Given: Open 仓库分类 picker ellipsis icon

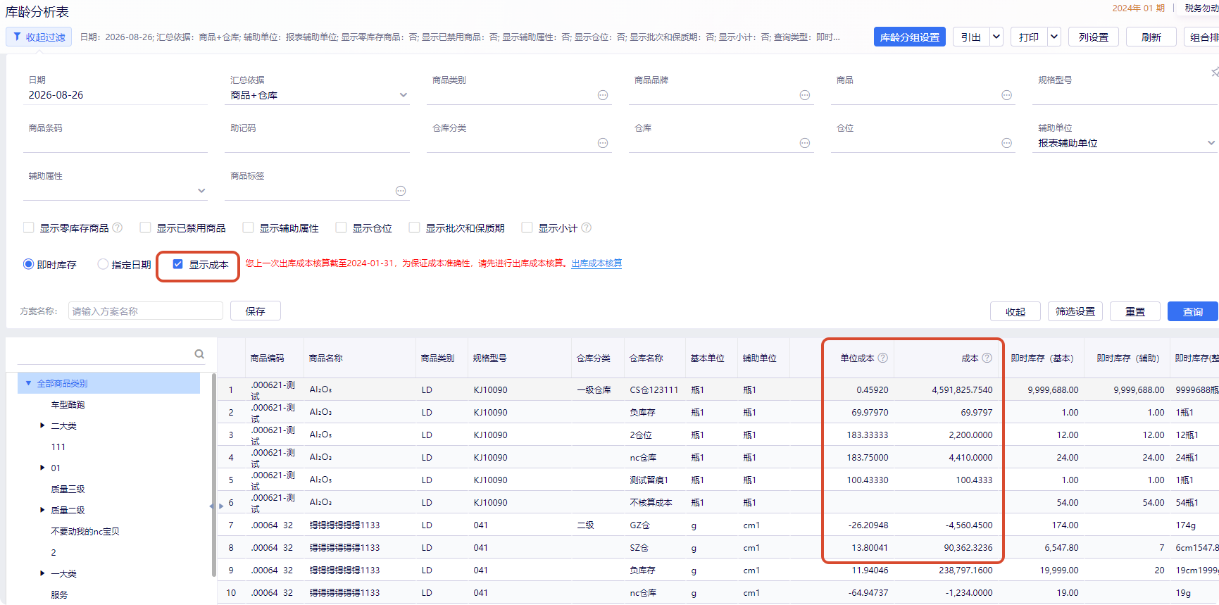Looking at the screenshot, I should pos(603,143).
